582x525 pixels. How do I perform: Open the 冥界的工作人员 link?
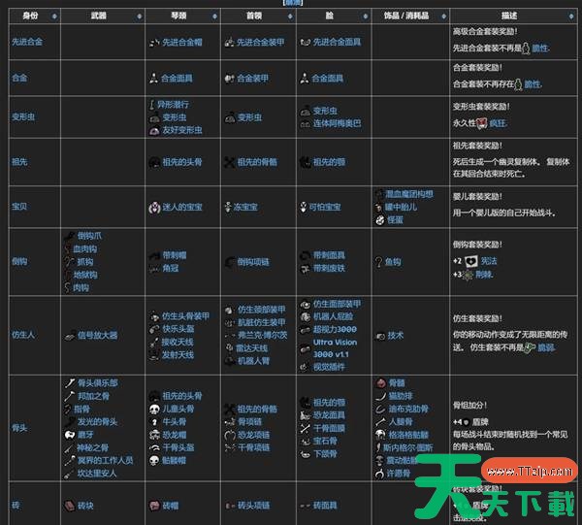(x=105, y=461)
